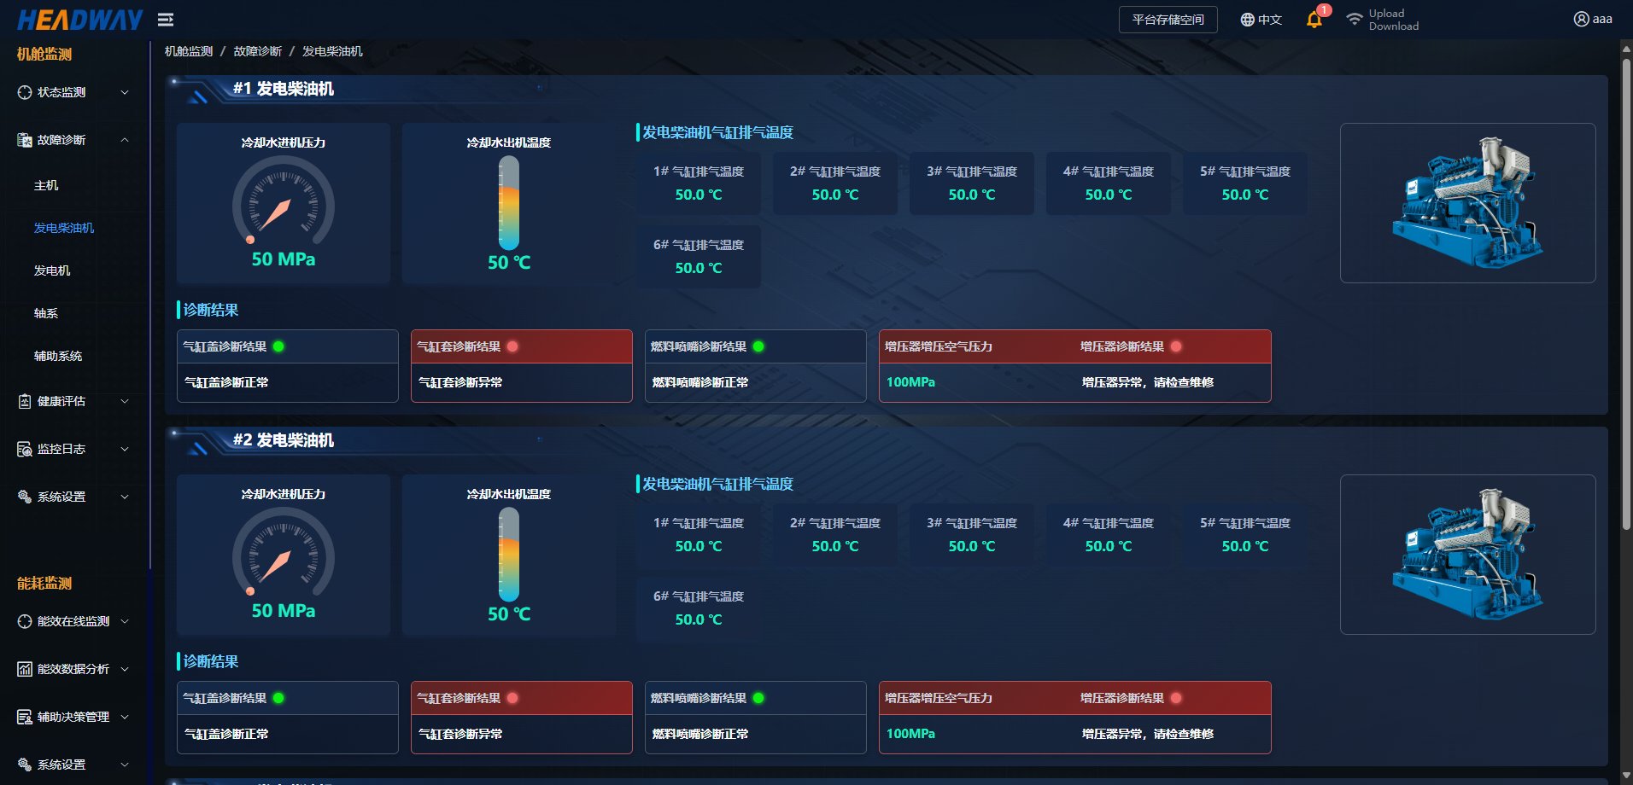1633x785 pixels.
Task: Select 辅助系统 in the sidebar
Action: pos(58,356)
